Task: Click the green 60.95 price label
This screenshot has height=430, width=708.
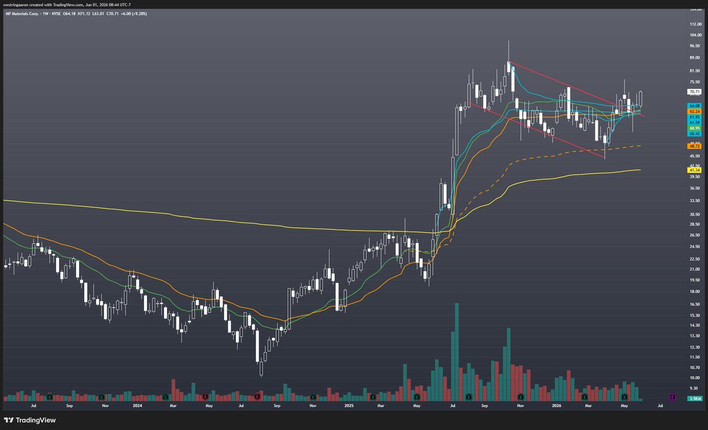Action: [x=694, y=128]
